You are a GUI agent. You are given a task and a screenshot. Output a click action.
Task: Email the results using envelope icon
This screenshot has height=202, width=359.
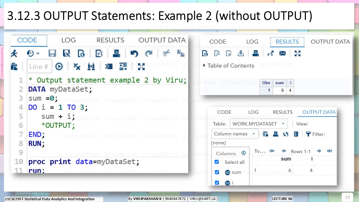point(282,53)
